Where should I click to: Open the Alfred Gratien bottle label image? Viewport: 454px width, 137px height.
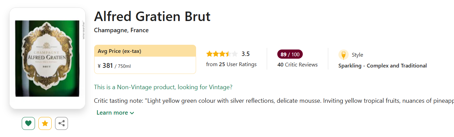(47, 58)
